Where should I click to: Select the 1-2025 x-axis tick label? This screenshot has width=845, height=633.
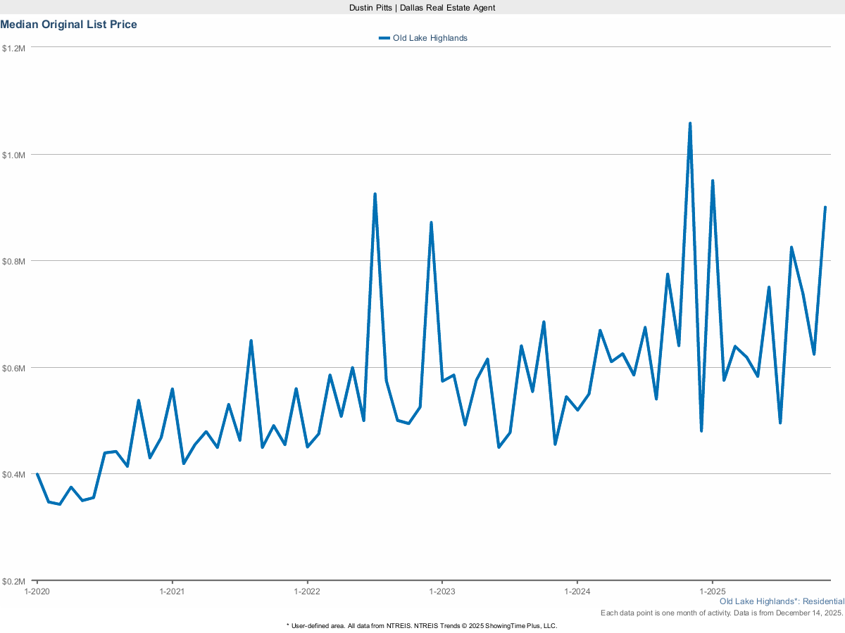point(712,592)
